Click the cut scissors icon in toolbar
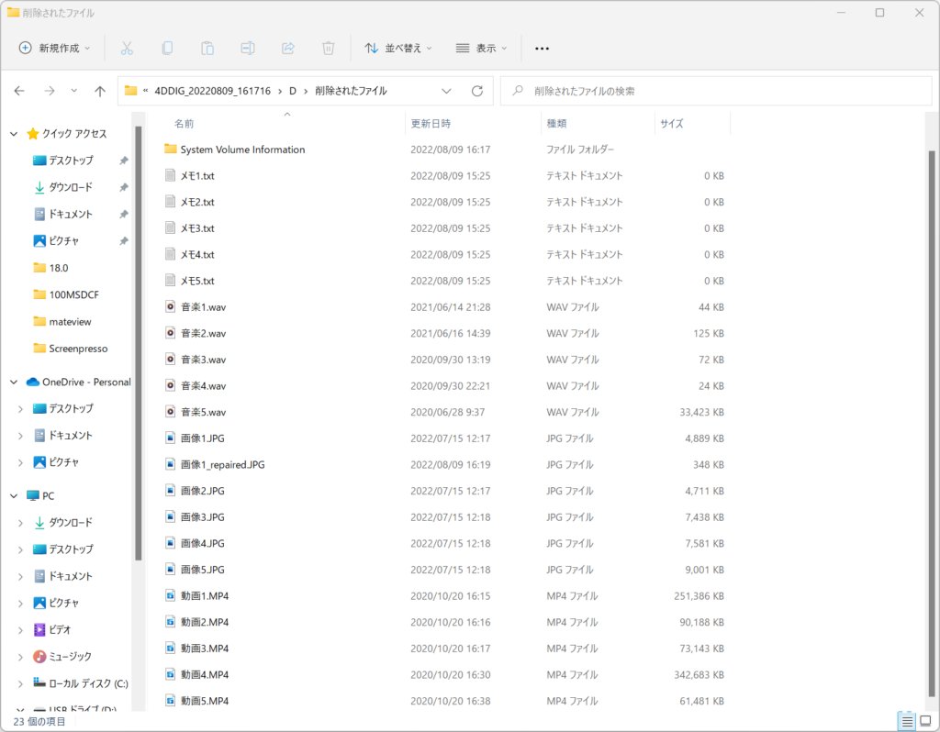The width and height of the screenshot is (940, 732). click(127, 48)
